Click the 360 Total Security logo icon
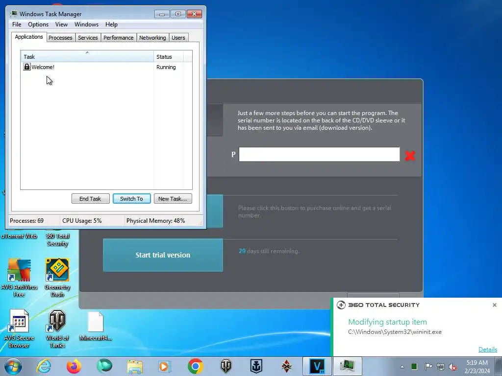 point(341,305)
